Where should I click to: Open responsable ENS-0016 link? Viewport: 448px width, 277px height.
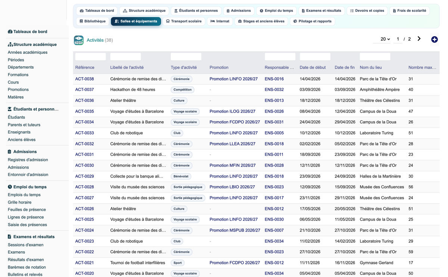pos(274,79)
